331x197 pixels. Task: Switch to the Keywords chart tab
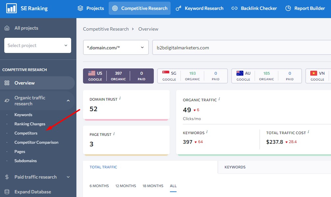235,167
